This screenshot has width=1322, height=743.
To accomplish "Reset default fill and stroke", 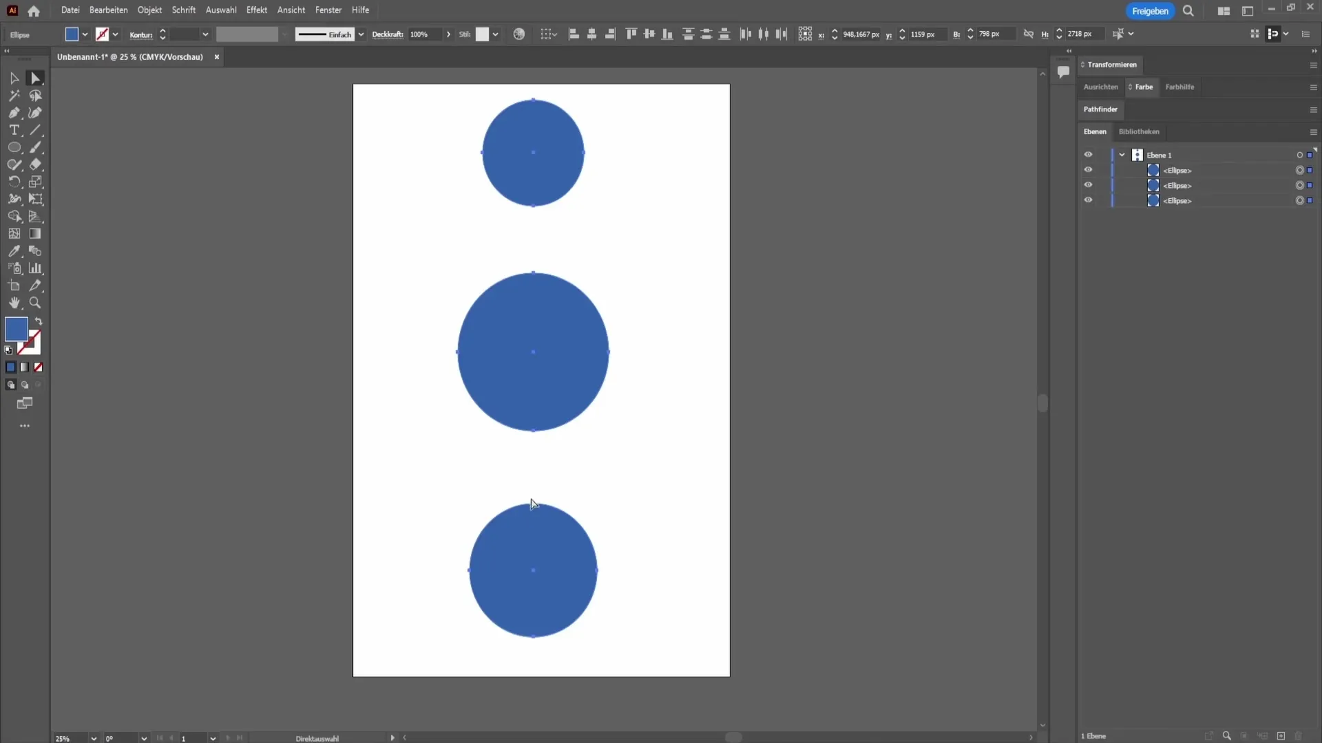I will click(8, 350).
